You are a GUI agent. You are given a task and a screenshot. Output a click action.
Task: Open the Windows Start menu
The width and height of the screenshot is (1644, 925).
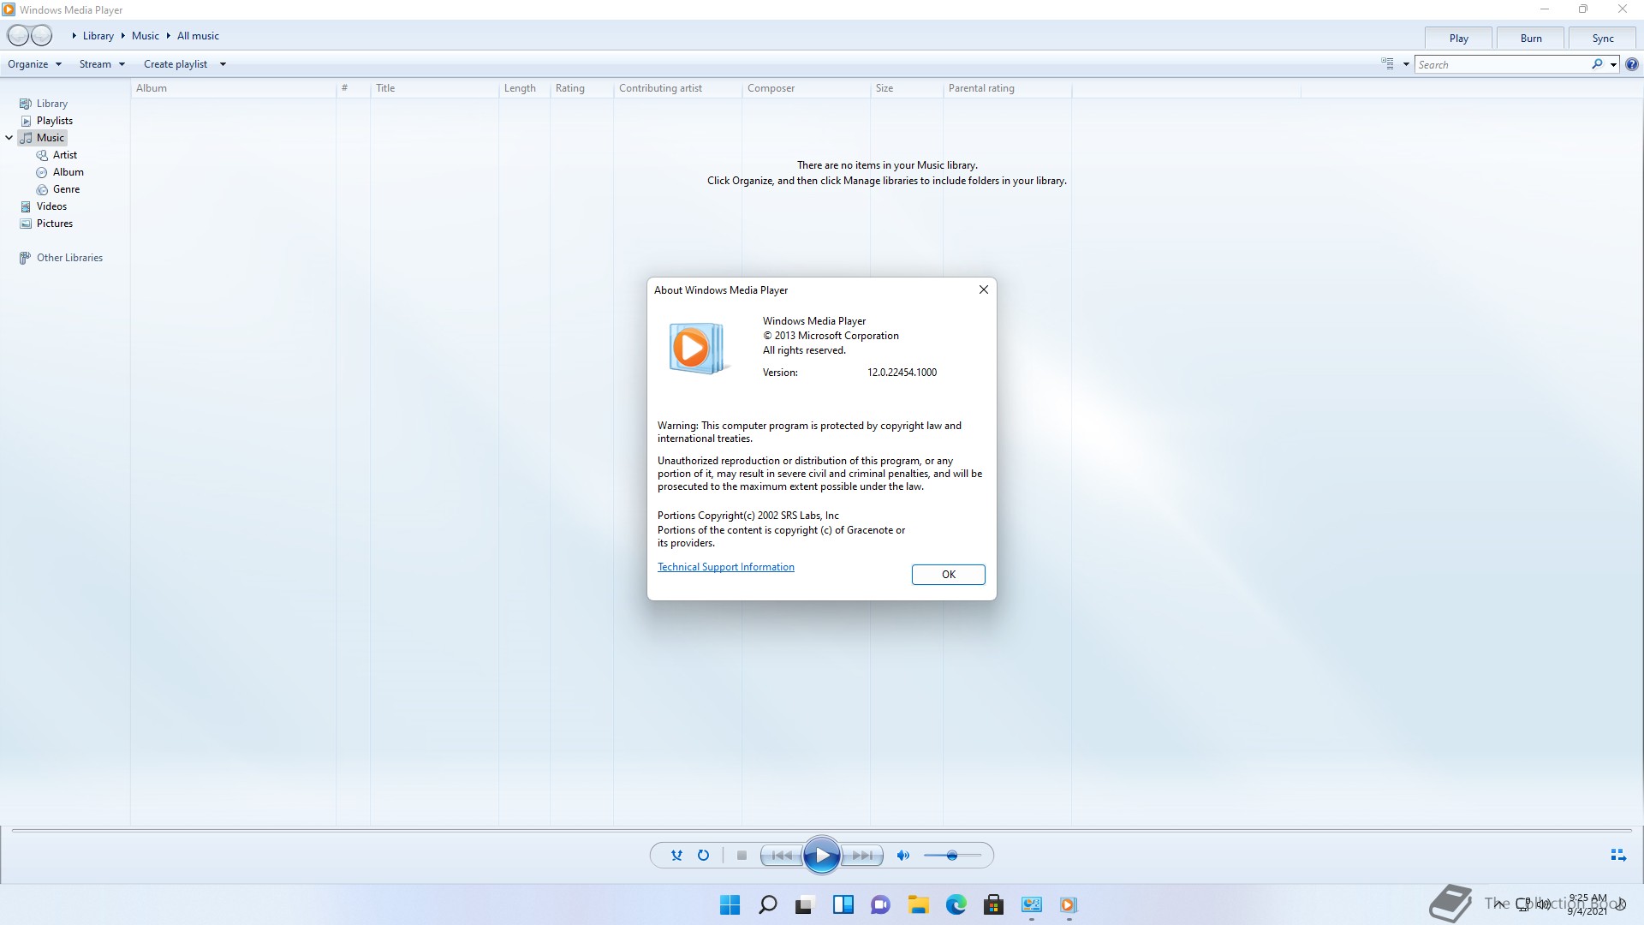[730, 904]
